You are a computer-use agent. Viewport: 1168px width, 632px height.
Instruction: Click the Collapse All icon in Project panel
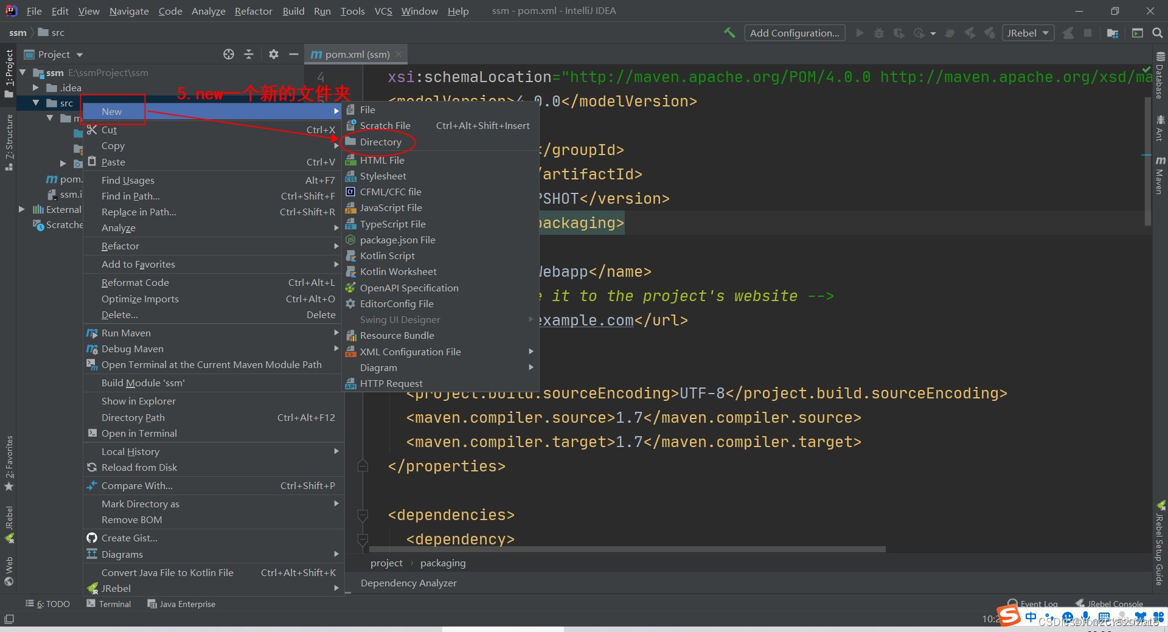[x=249, y=54]
